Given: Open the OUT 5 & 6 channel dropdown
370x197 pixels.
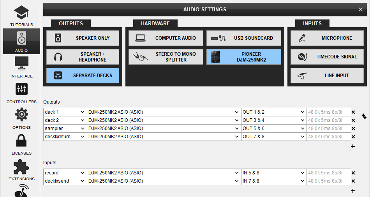Looking at the screenshot, I should click(274, 128).
